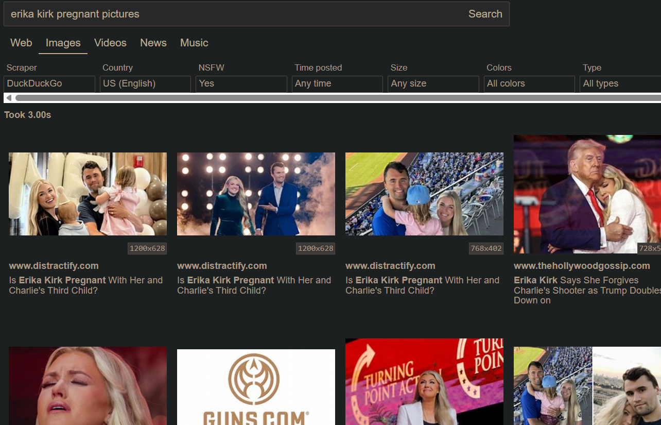The image size is (661, 425).
Task: Click the search query input field
Action: click(x=233, y=14)
